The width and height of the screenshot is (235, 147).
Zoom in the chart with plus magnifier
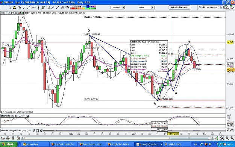coord(232,138)
